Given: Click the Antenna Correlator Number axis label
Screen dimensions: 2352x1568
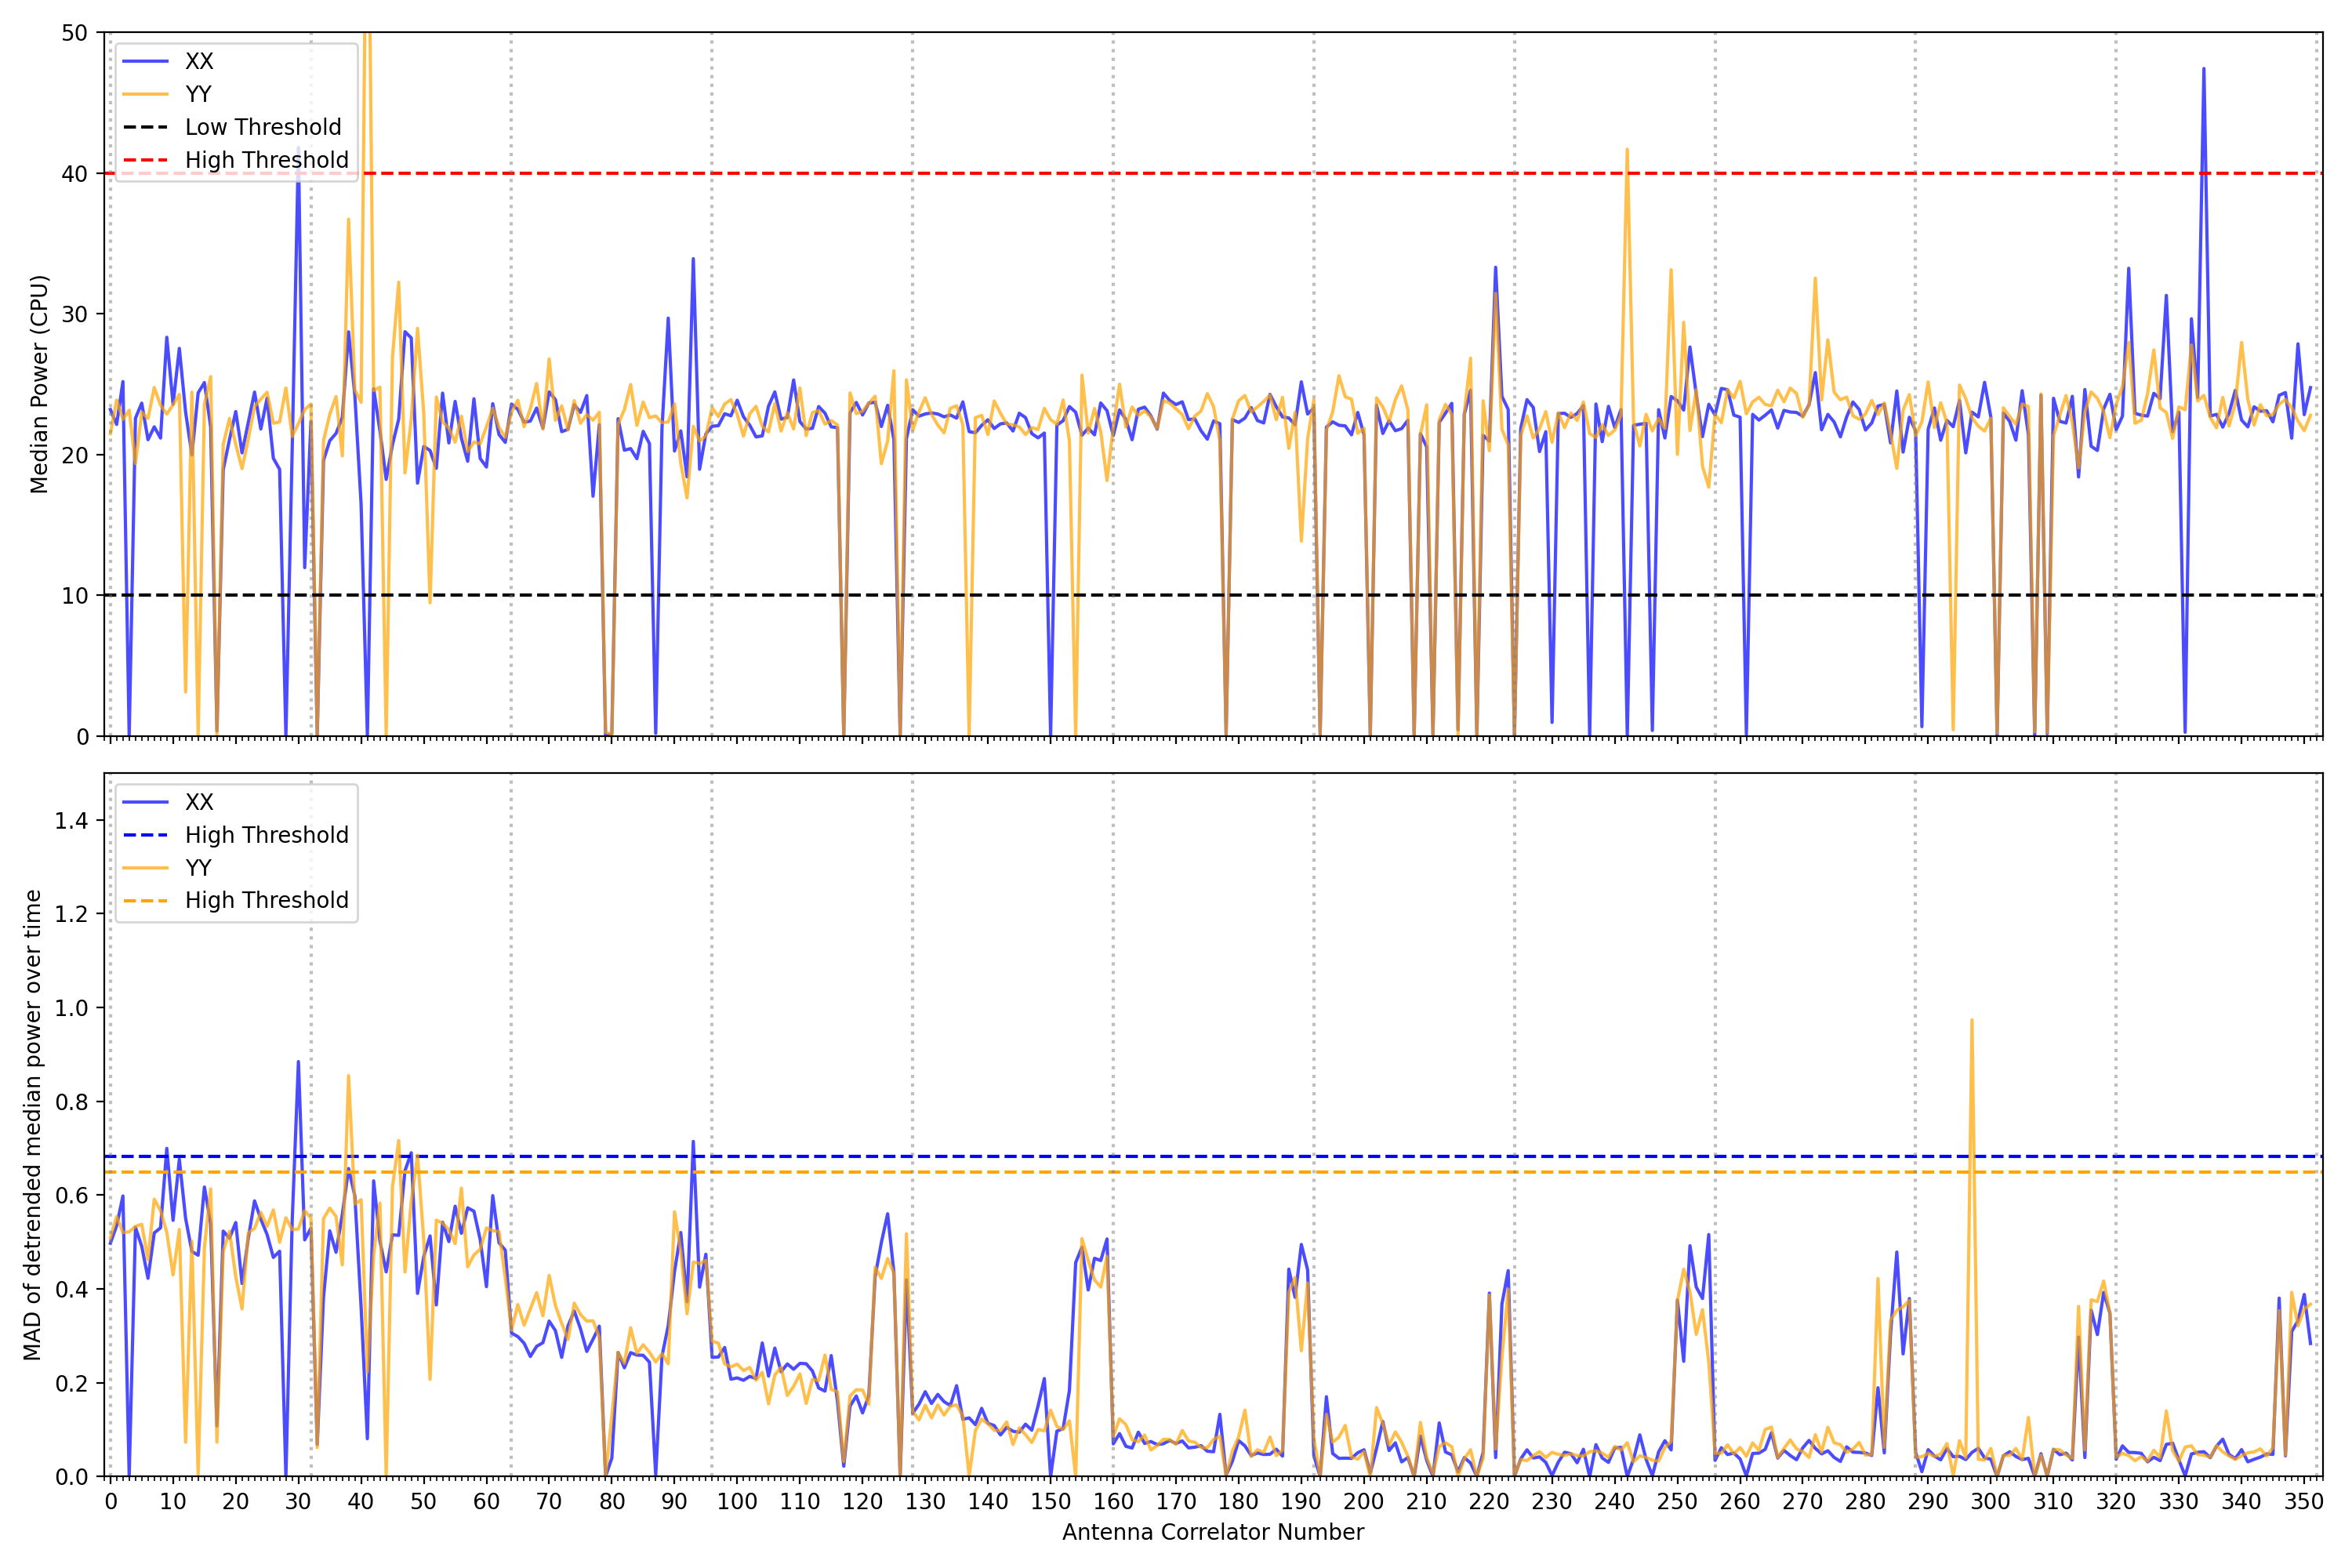Looking at the screenshot, I should (x=1212, y=1532).
